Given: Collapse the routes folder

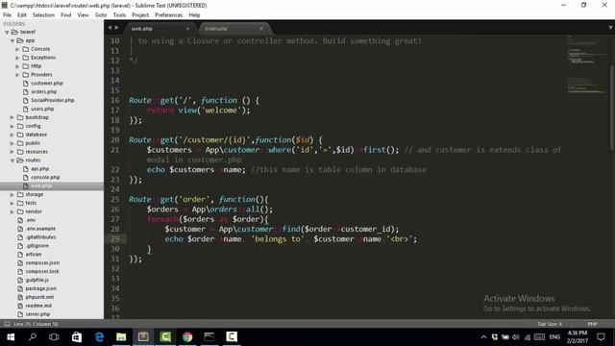Looking at the screenshot, I should click(12, 161).
